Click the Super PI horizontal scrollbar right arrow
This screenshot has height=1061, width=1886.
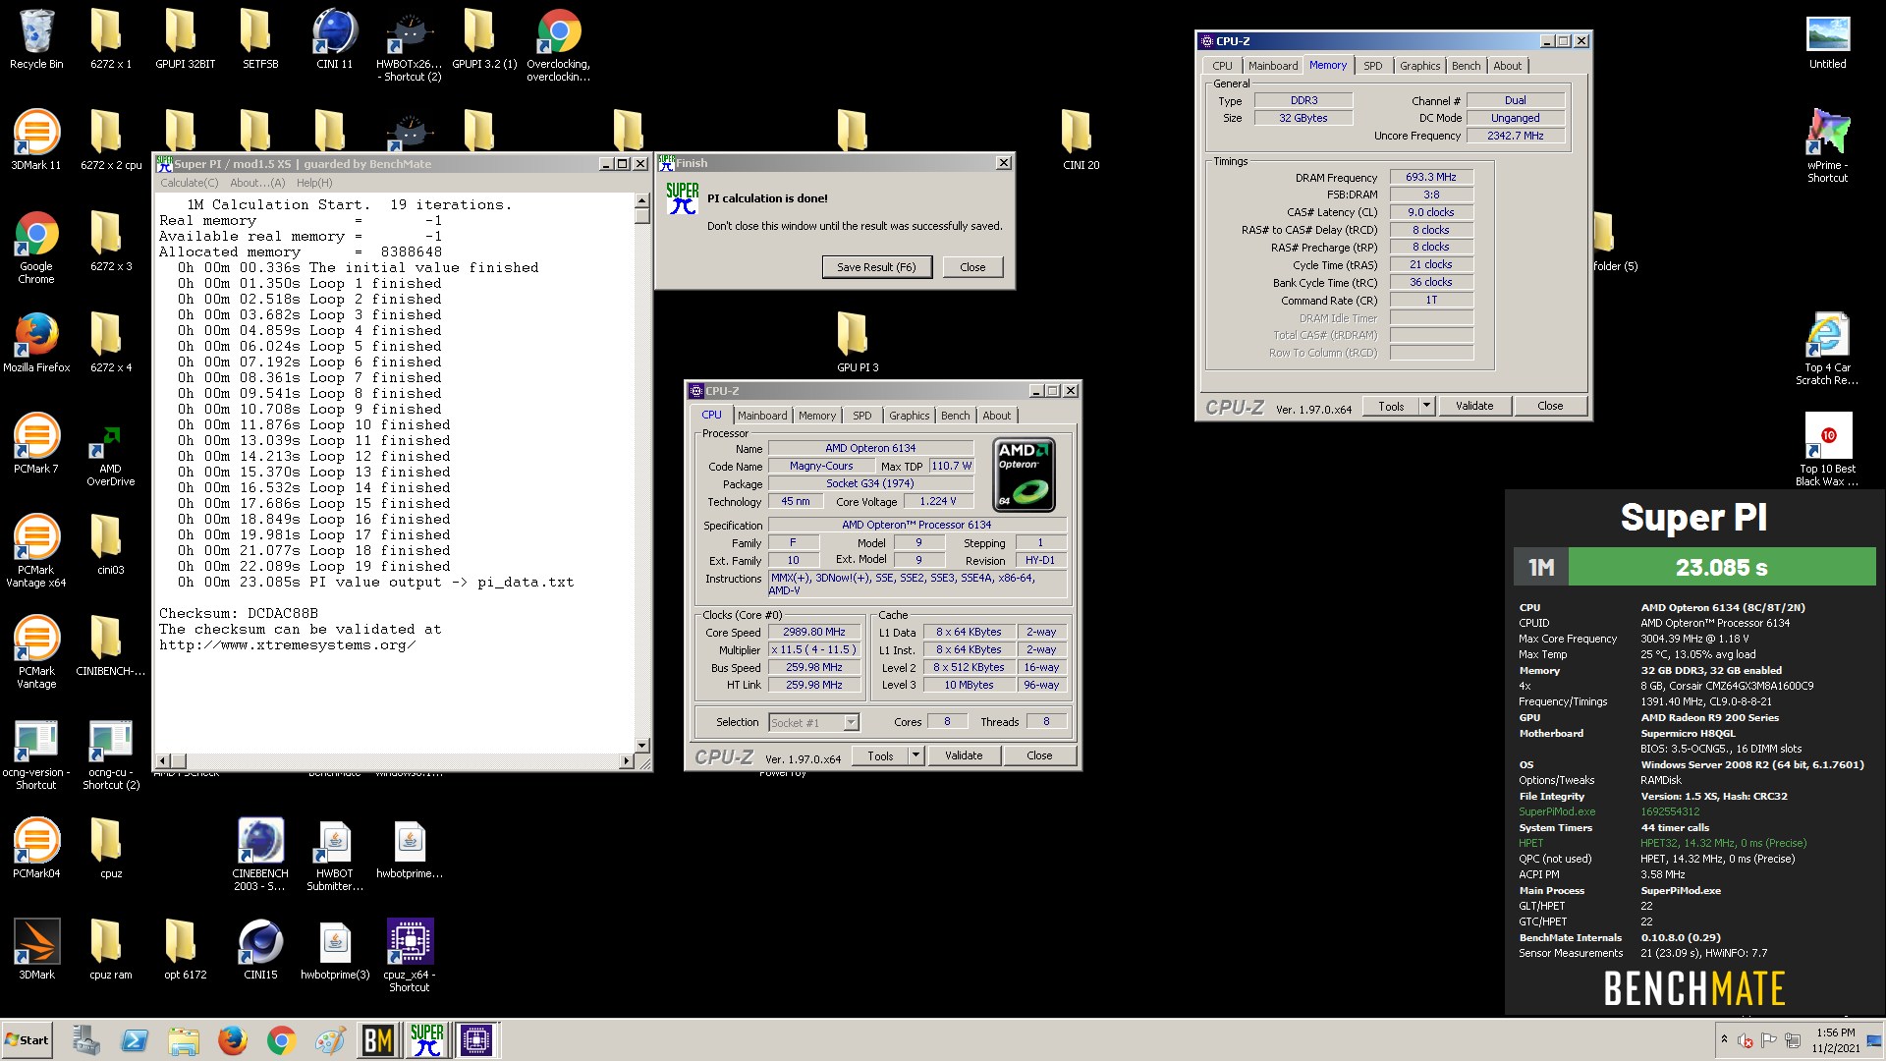(x=627, y=761)
